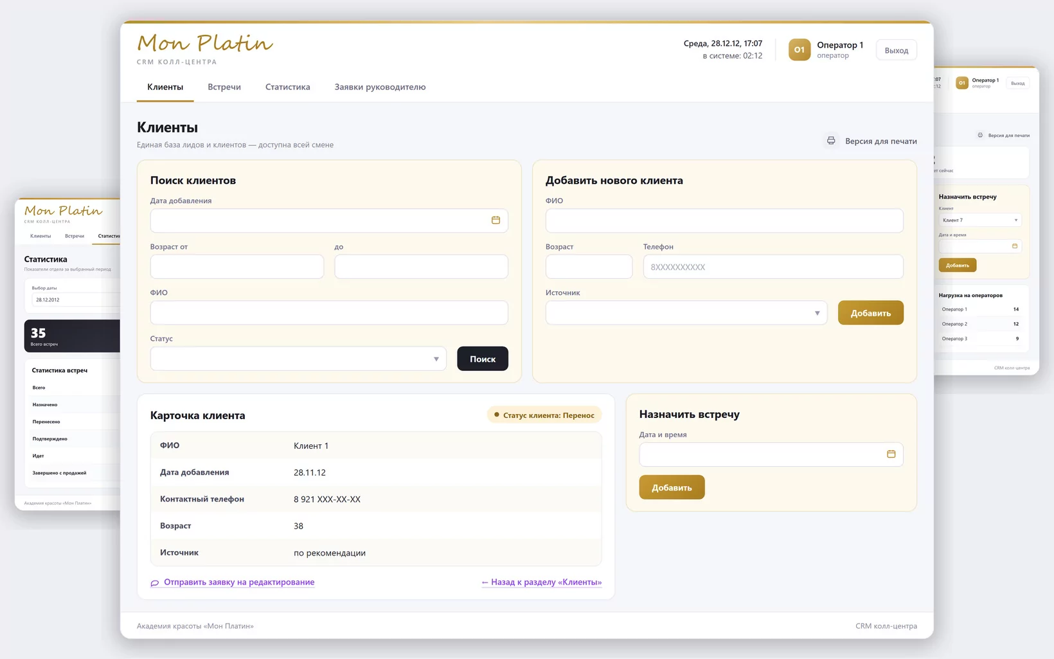The width and height of the screenshot is (1054, 659).
Task: Click date field 28.12.2012 in left window
Action: (76, 300)
